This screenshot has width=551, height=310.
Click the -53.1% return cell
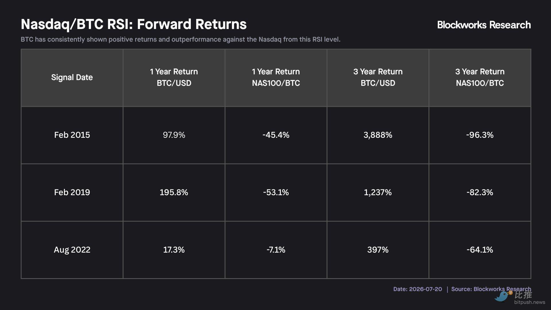coord(276,192)
